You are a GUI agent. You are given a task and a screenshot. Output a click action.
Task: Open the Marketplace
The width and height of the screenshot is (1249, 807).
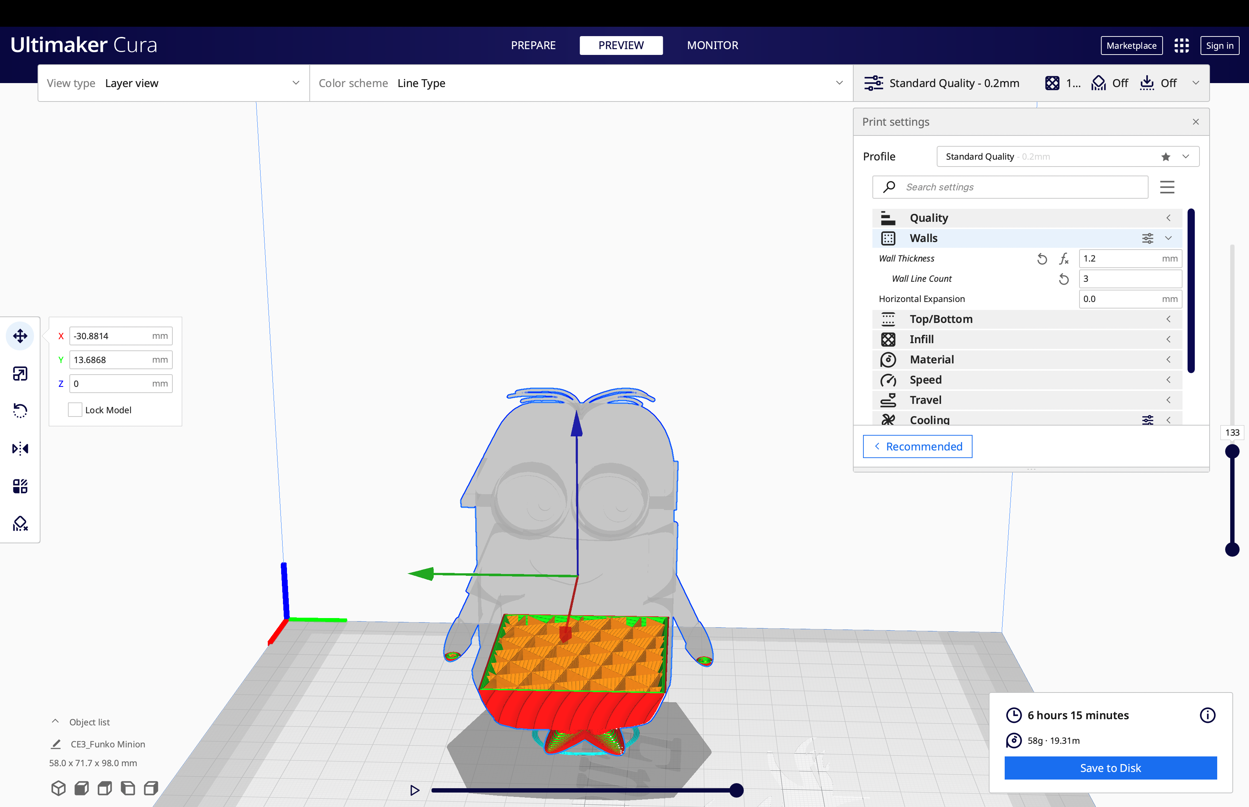pos(1132,46)
